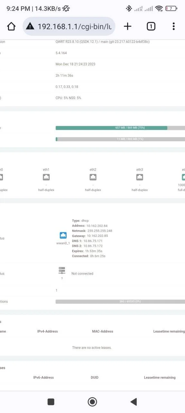This screenshot has height=413, width=185.
Task: Select the Connected 0h 6m 25s line
Action: (89, 256)
